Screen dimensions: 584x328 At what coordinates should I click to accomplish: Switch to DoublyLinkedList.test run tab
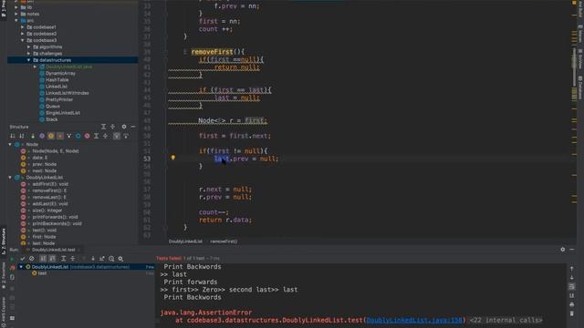53,250
